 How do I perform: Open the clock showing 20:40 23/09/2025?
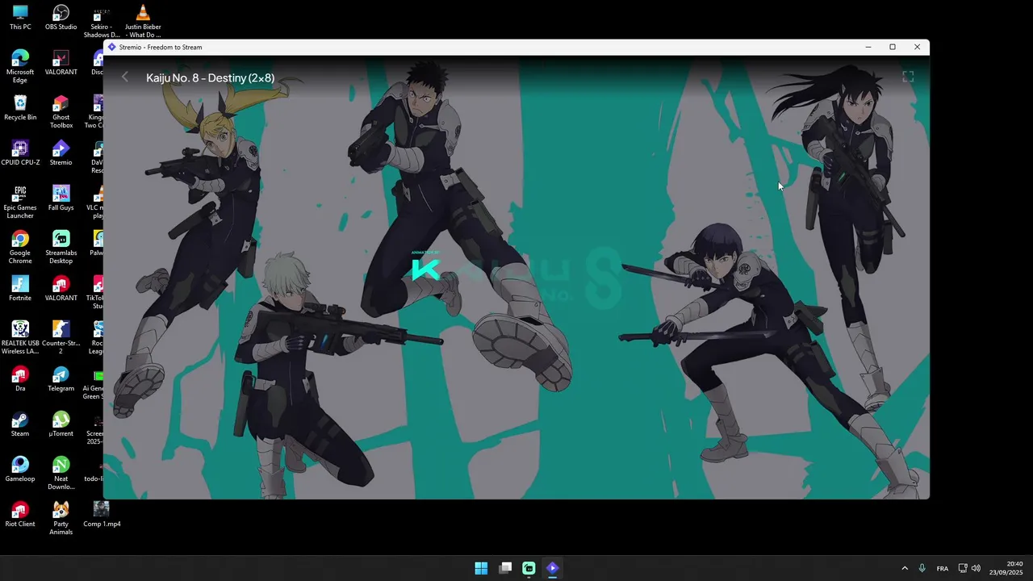1006,568
